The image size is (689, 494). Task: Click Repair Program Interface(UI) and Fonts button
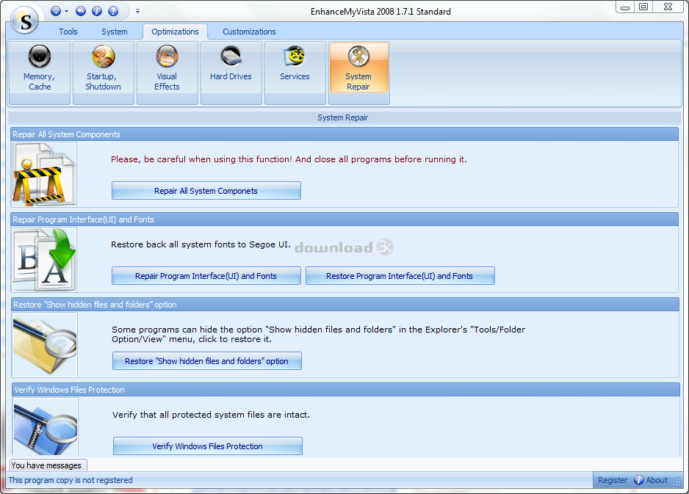206,276
